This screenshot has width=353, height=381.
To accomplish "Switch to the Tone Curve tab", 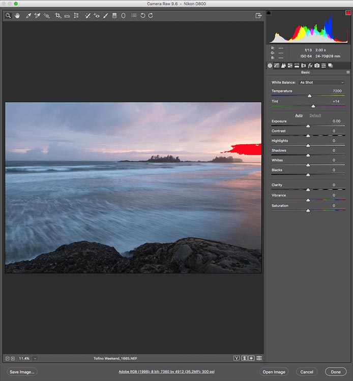I will pos(277,66).
